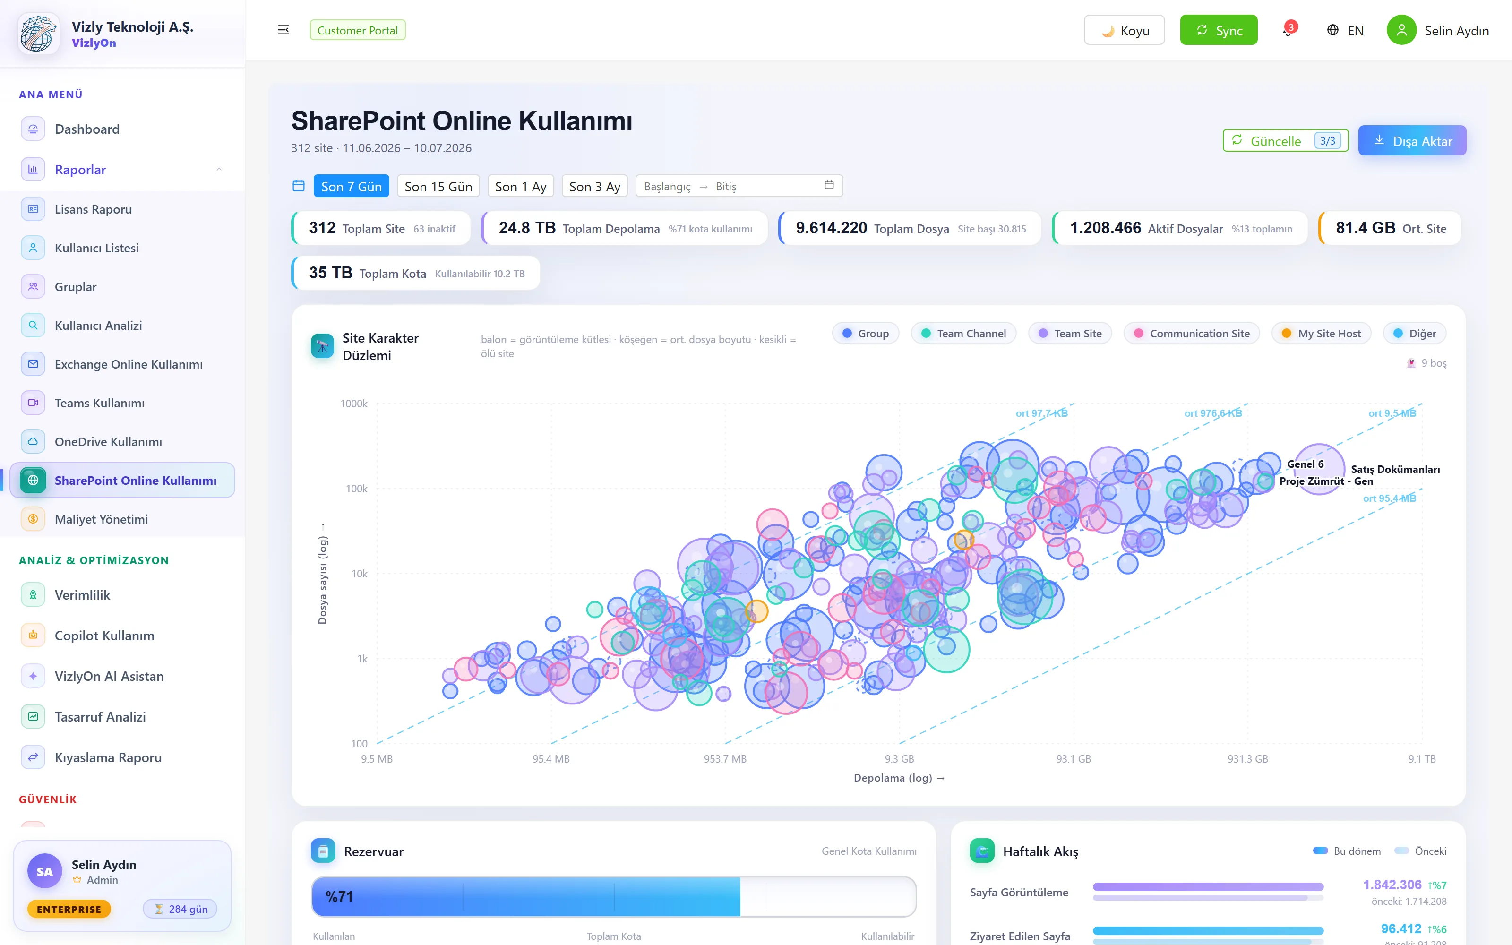The image size is (1512, 945).
Task: Click the Dashboard sidebar icon
Action: [33, 129]
